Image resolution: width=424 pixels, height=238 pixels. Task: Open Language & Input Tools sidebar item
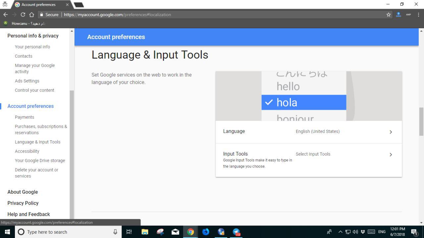coord(37,142)
